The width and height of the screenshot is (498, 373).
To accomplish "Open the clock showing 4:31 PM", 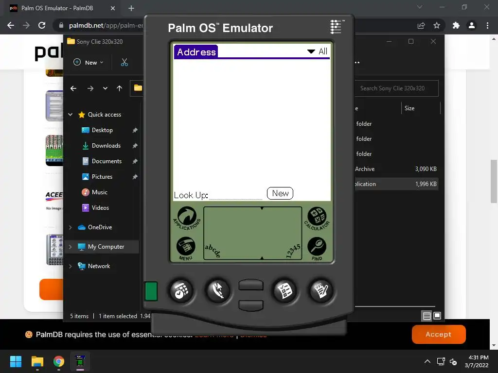I will [x=477, y=361].
